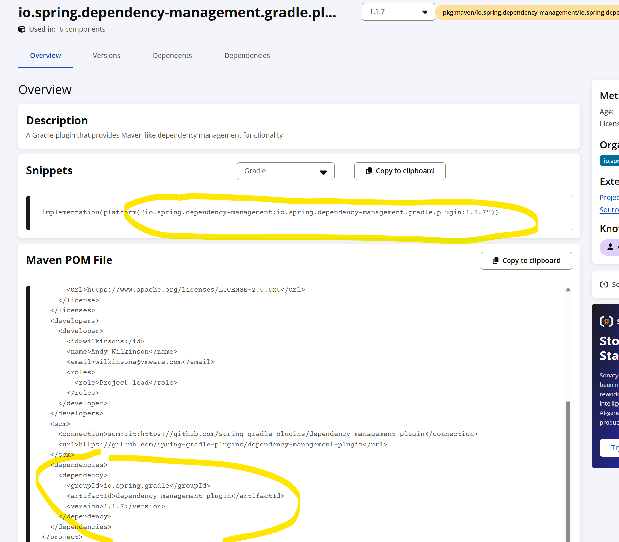Click the groupId io.spring.gradle line
This screenshot has width=619, height=542.
(x=139, y=486)
